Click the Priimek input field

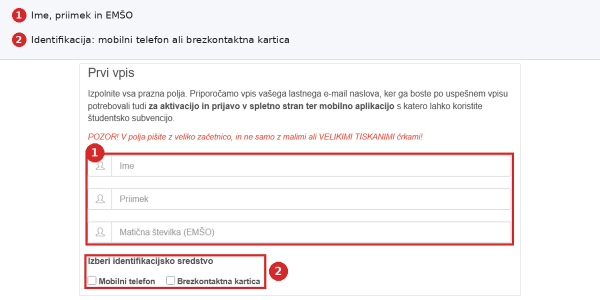[x=311, y=199]
